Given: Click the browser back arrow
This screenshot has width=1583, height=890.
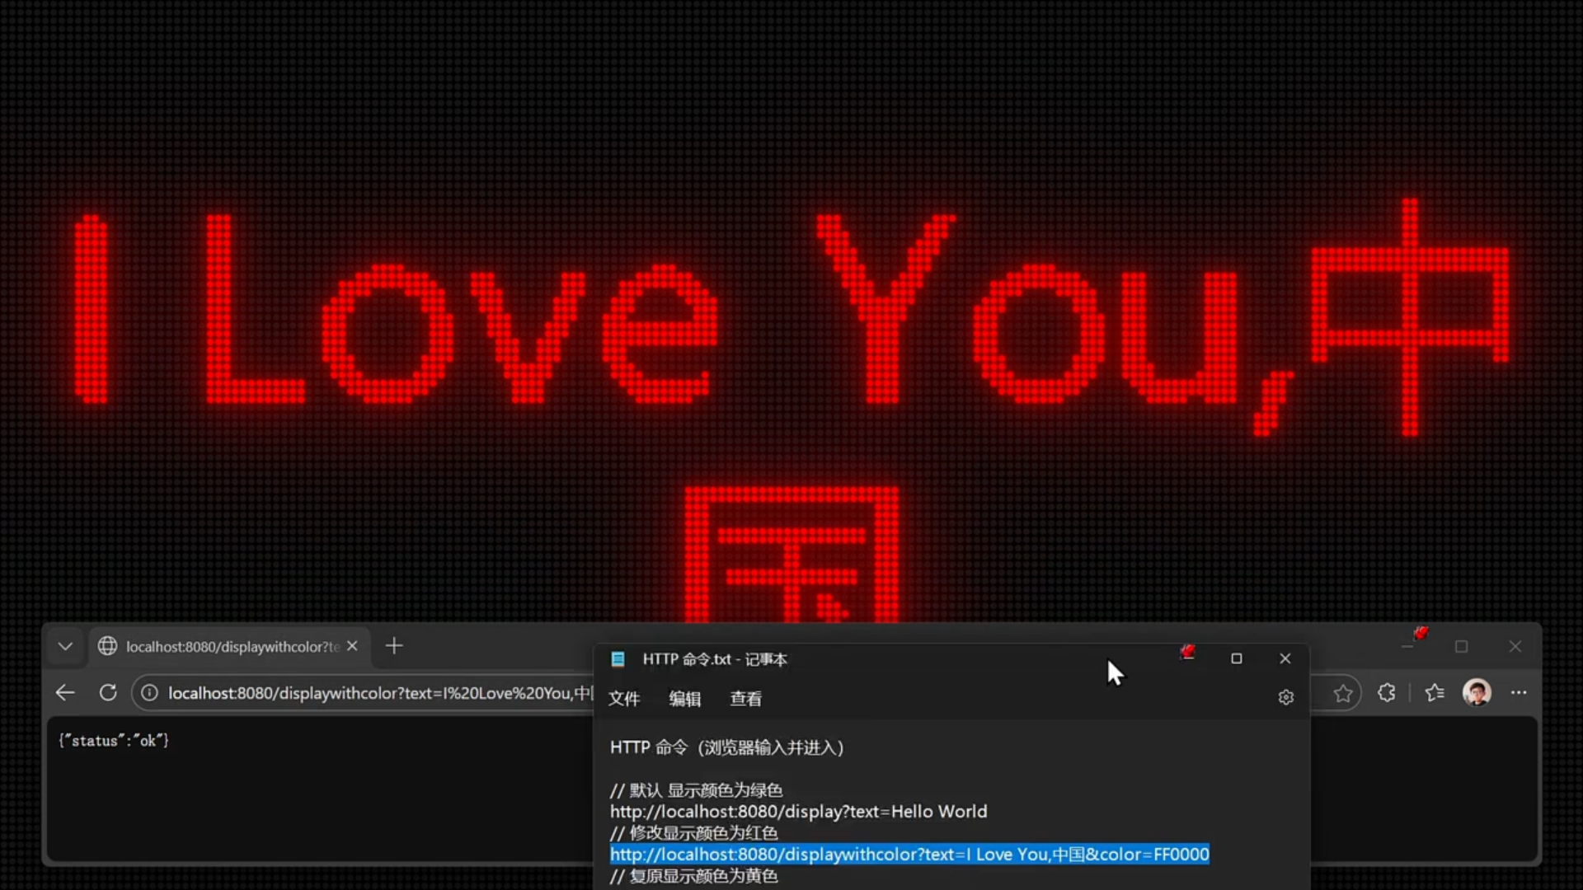Looking at the screenshot, I should click(x=65, y=693).
